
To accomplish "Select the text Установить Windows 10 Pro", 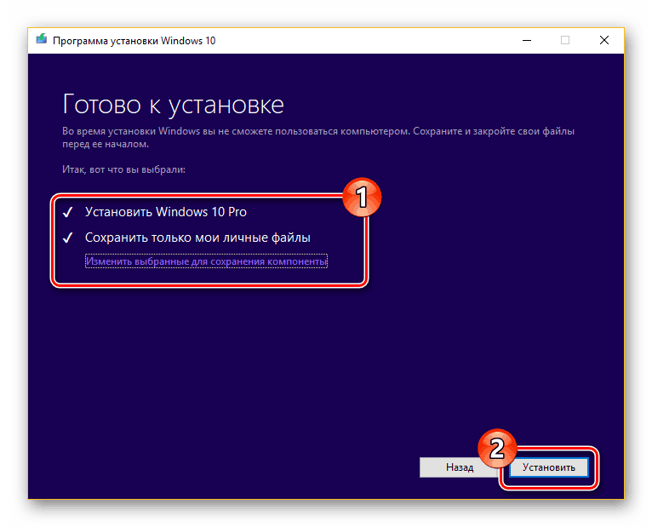I will (165, 212).
